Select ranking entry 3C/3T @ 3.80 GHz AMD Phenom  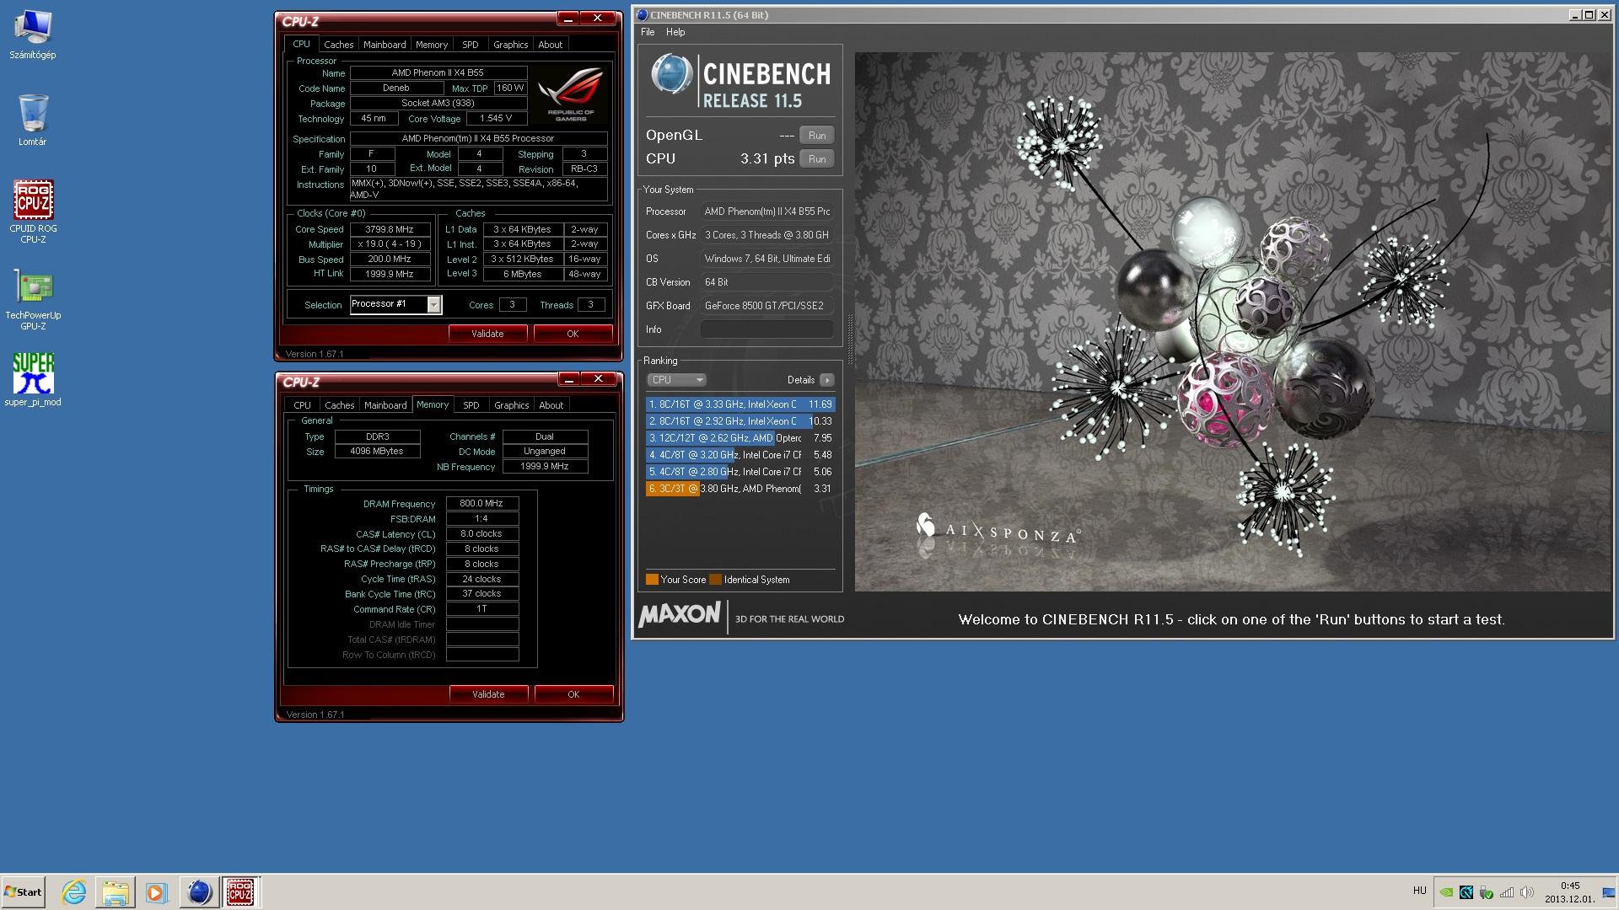[740, 489]
